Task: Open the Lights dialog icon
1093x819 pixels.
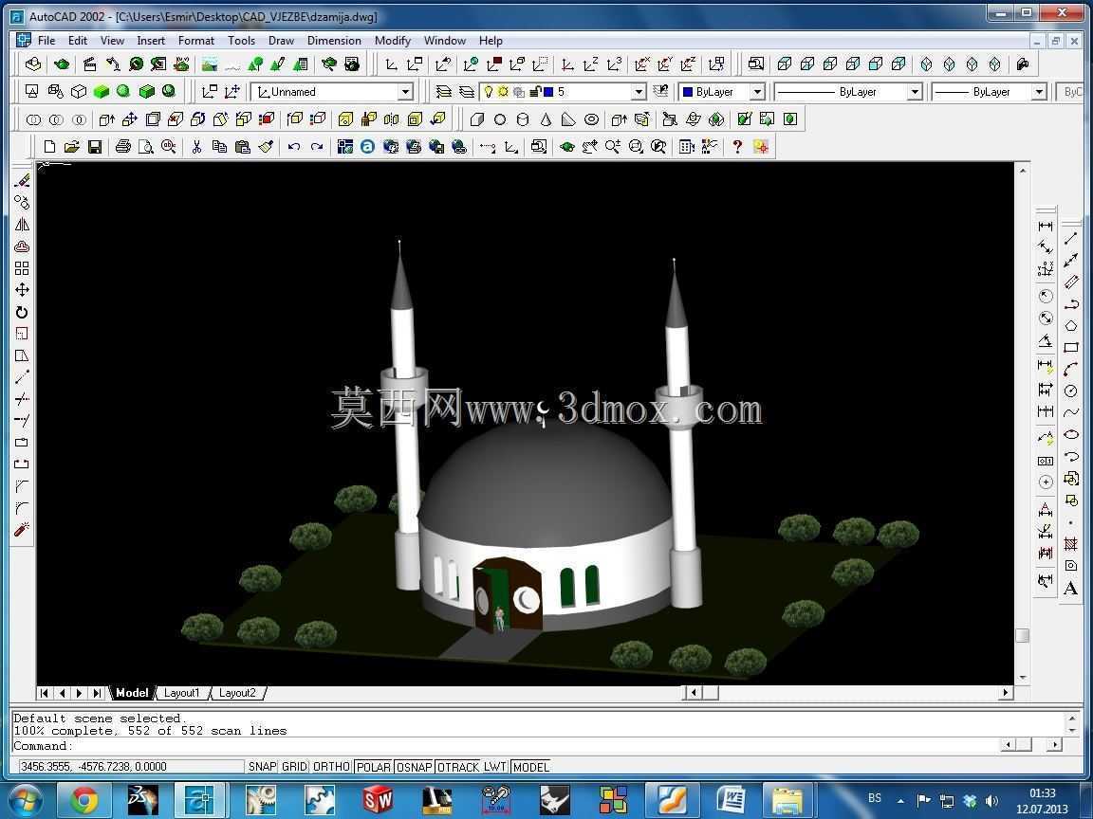Action: [113, 64]
